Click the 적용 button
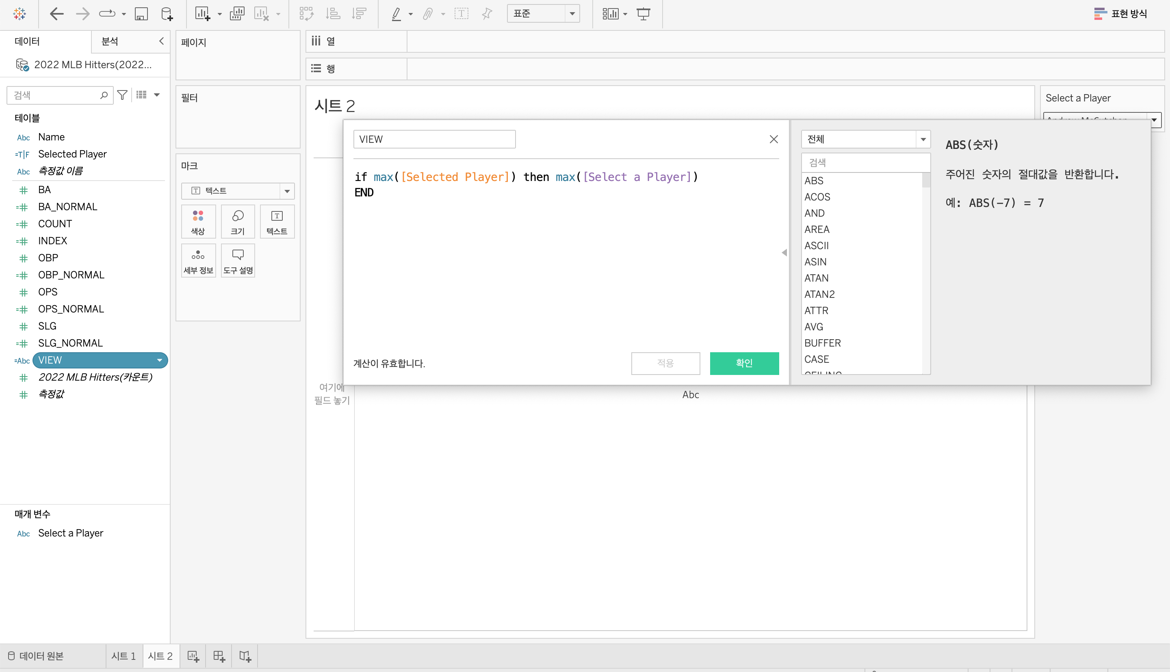The image size is (1170, 672). point(665,363)
